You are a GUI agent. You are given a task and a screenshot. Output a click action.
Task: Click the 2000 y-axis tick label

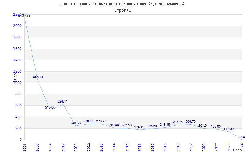17,26
